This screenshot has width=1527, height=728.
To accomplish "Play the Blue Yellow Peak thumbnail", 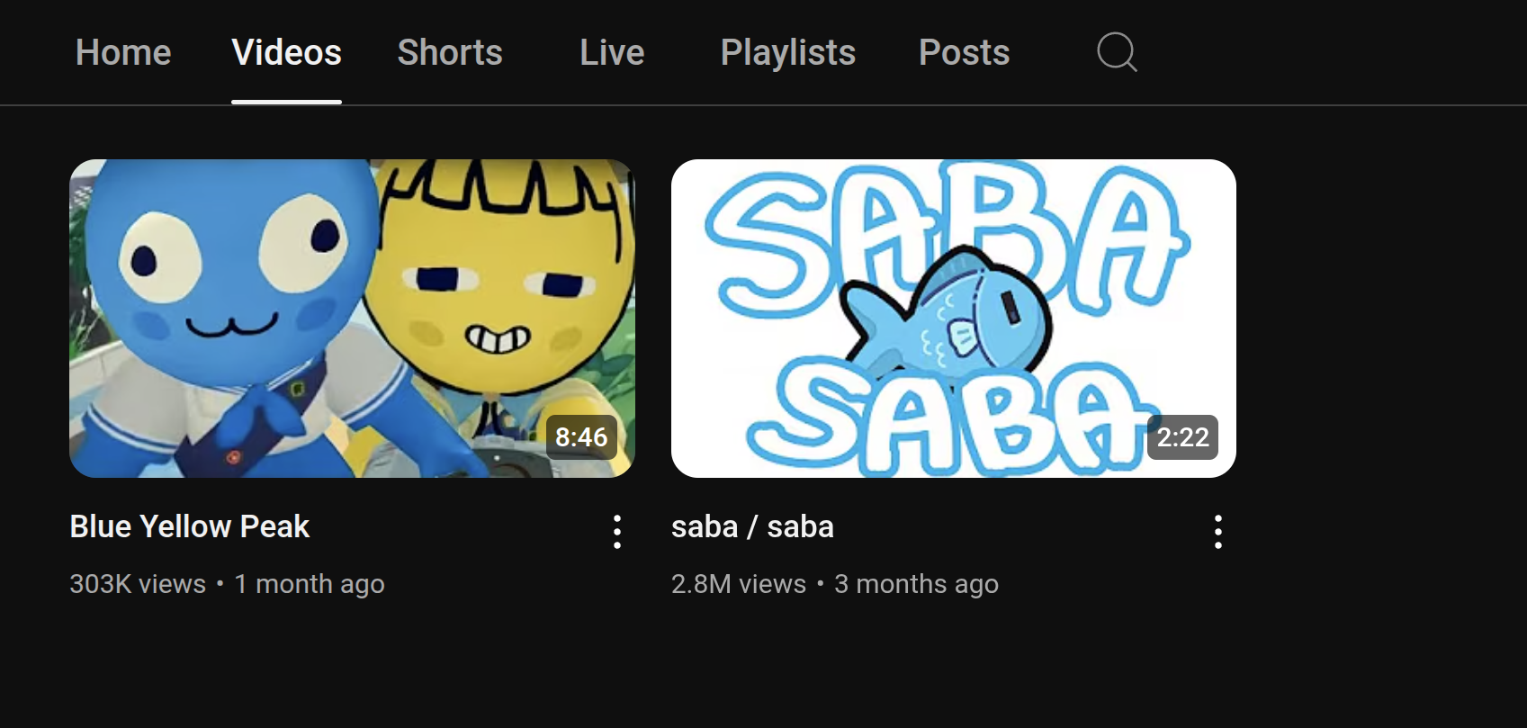I will point(352,319).
